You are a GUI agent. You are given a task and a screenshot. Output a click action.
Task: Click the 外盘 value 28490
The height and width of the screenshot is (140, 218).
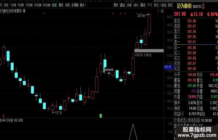[x=192, y=97]
